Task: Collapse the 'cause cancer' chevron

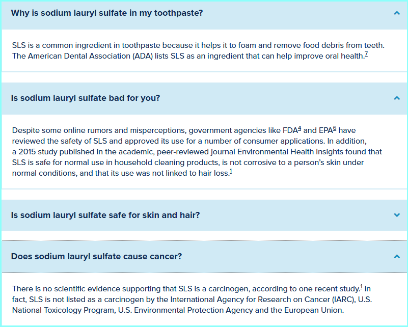Action: [x=397, y=257]
